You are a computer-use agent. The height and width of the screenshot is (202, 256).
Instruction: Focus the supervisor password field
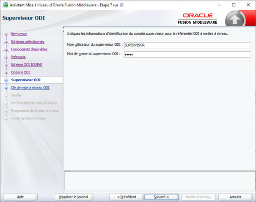point(187,55)
